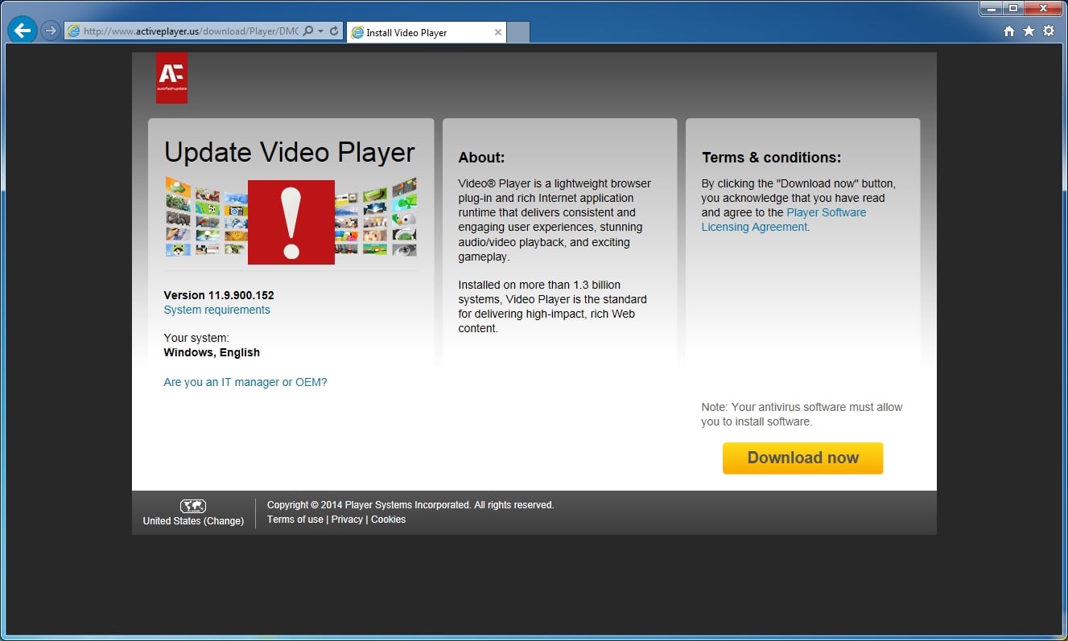Click 'Are you an IT manager or OEM?' link
The width and height of the screenshot is (1068, 641).
tap(245, 382)
